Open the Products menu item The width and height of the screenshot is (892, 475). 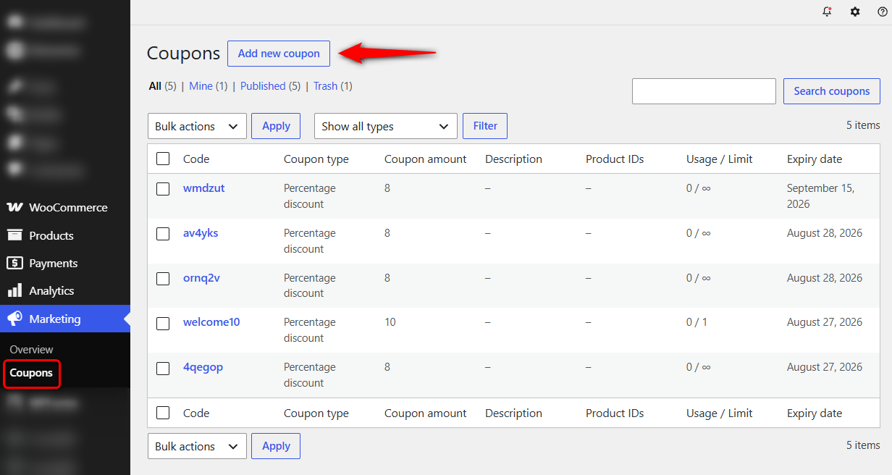click(65, 235)
